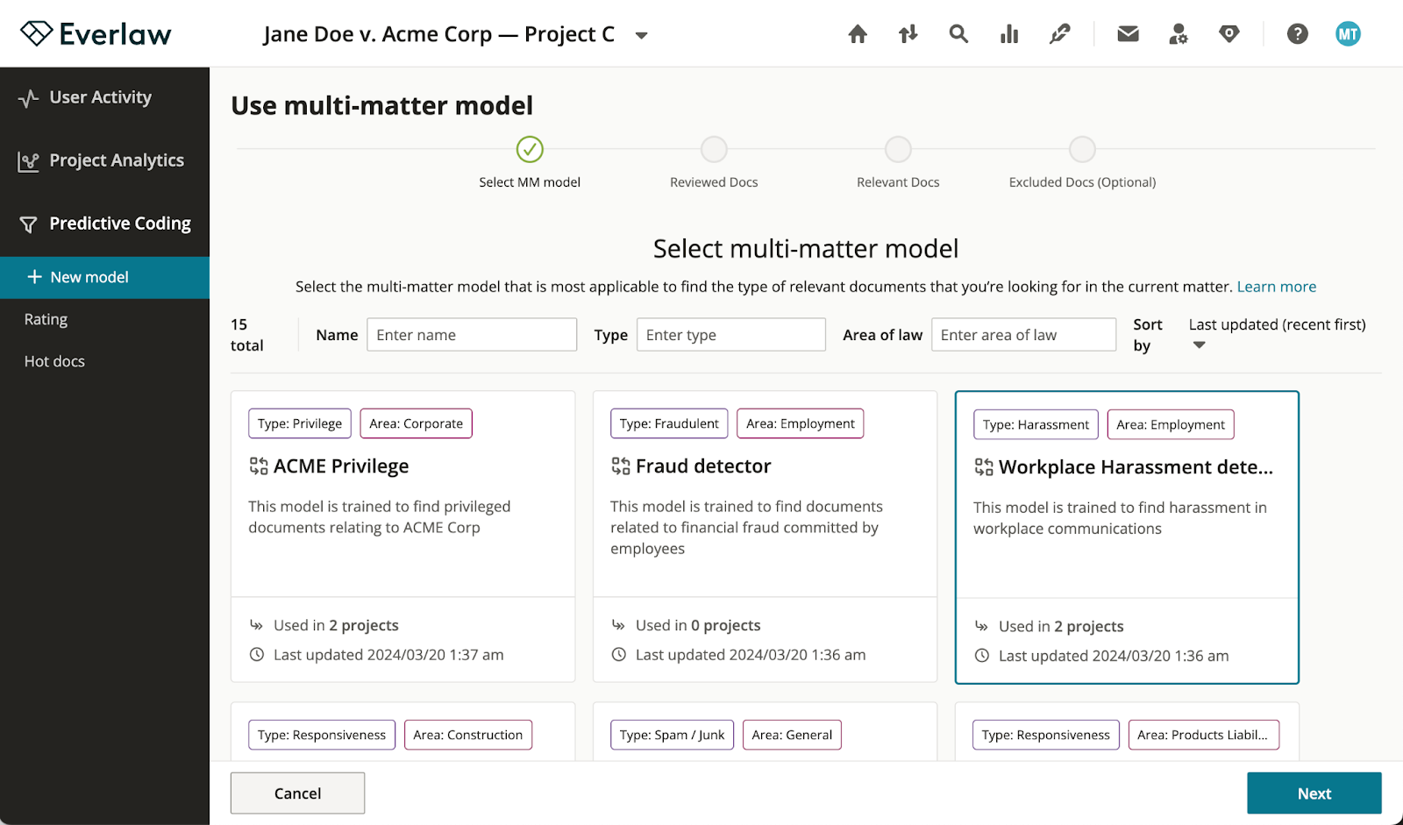
Task: Click the multi-matter icon beside Fraud detector
Action: pyautogui.click(x=621, y=466)
